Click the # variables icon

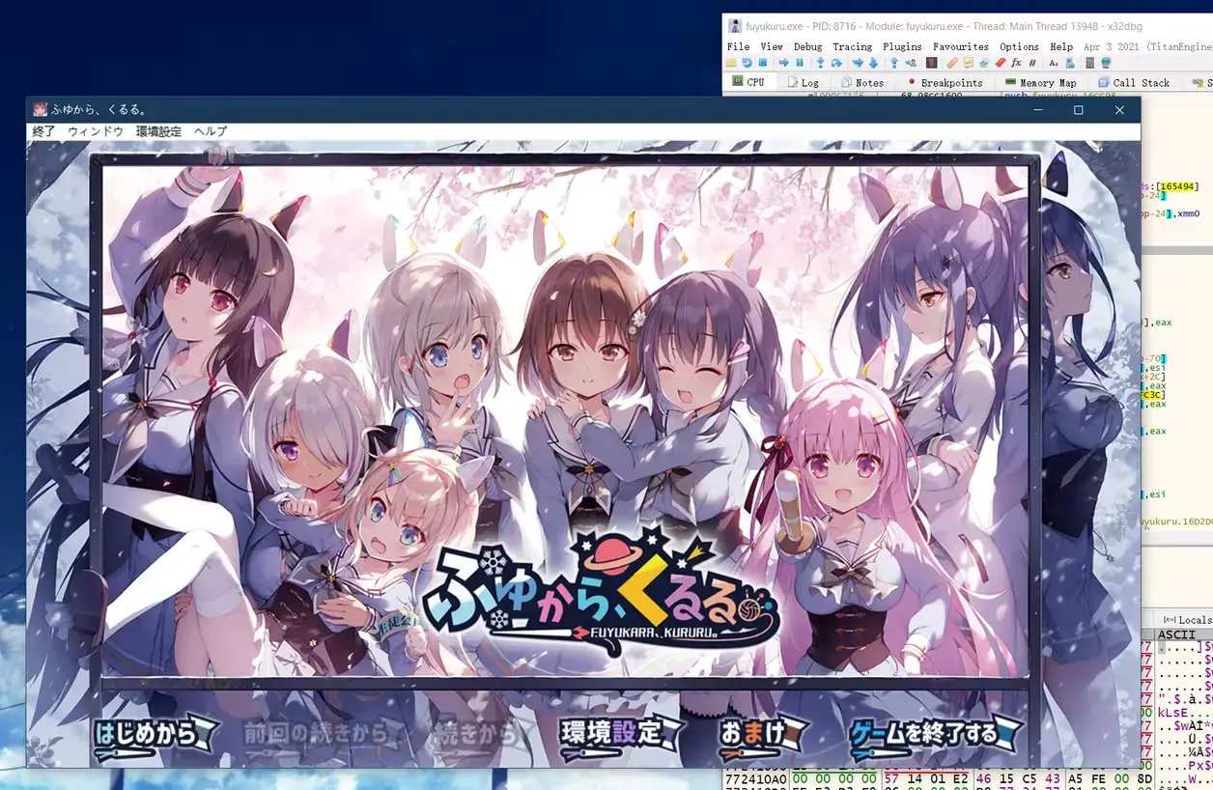1032,63
